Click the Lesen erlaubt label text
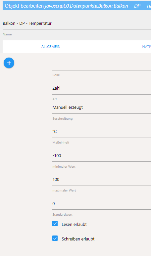This screenshot has height=256, width=151. [74, 225]
